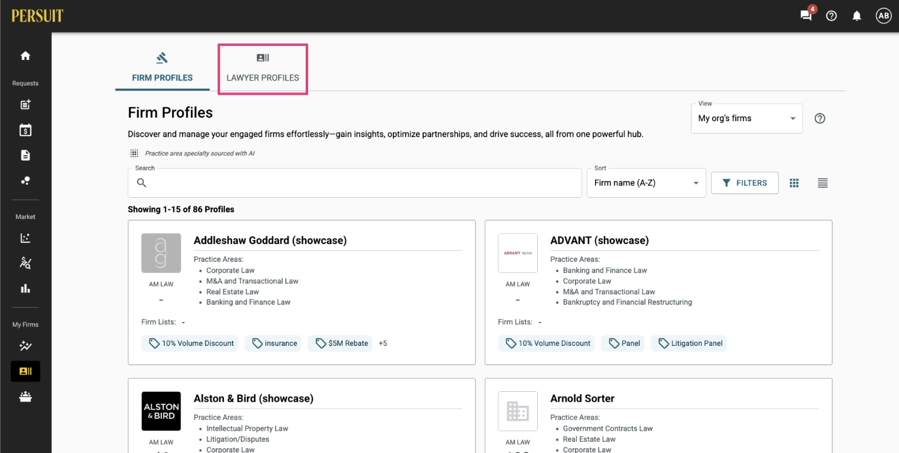Click the Alston & Bird logo thumbnail
899x453 pixels.
coord(161,411)
